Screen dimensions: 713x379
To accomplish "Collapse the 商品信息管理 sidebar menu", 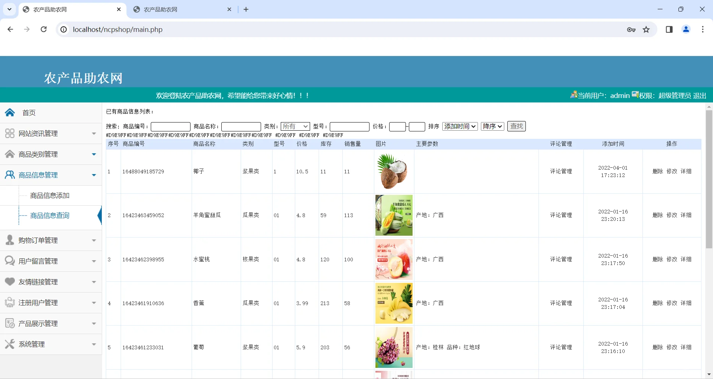I will click(93, 175).
